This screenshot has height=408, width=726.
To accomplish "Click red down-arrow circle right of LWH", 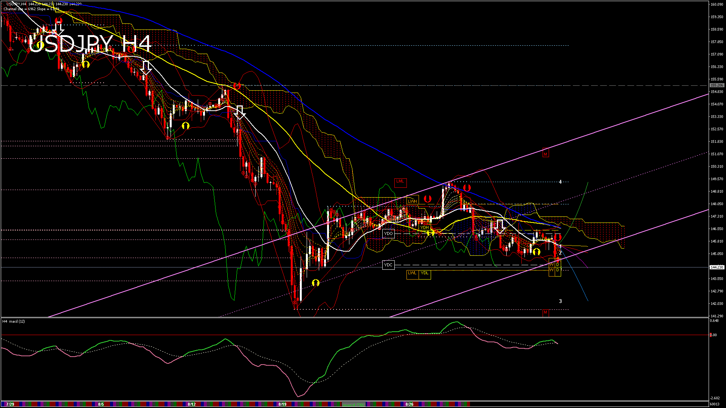I will pos(428,199).
